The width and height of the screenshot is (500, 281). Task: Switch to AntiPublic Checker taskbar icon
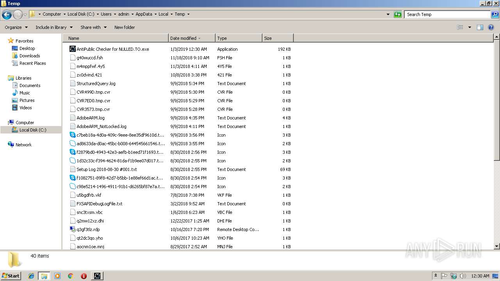97,276
